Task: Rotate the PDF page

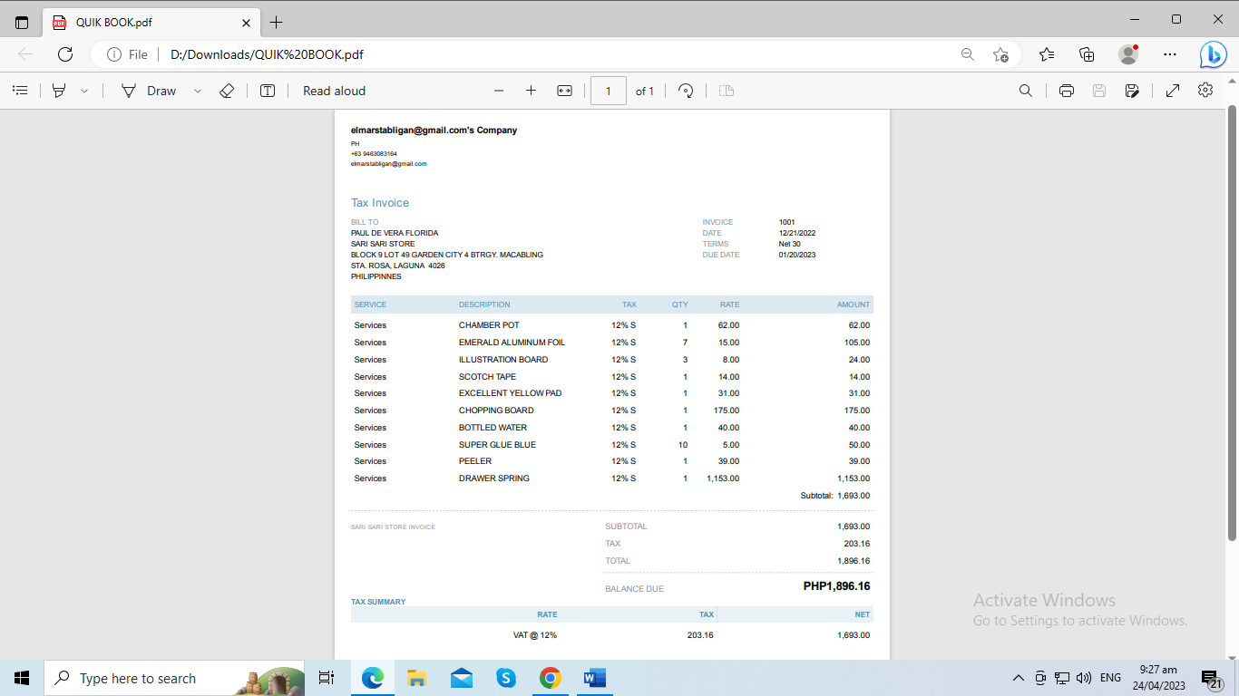Action: 687,91
